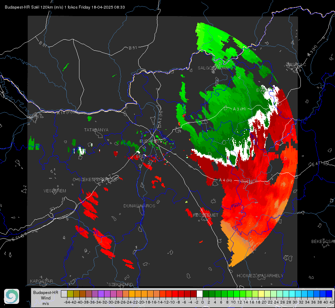Click the KAPOSVÁR city label

point(41,281)
